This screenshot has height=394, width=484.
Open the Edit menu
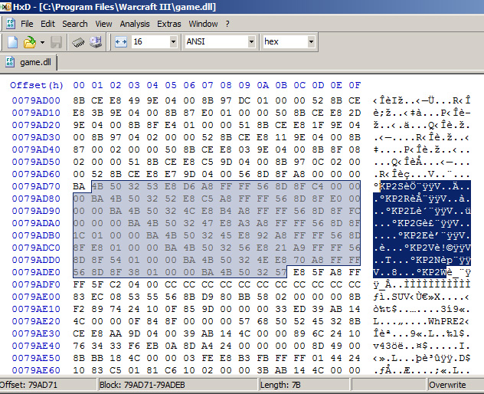pyautogui.click(x=47, y=24)
